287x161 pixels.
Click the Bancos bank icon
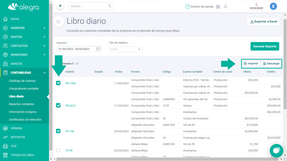coord(5,64)
